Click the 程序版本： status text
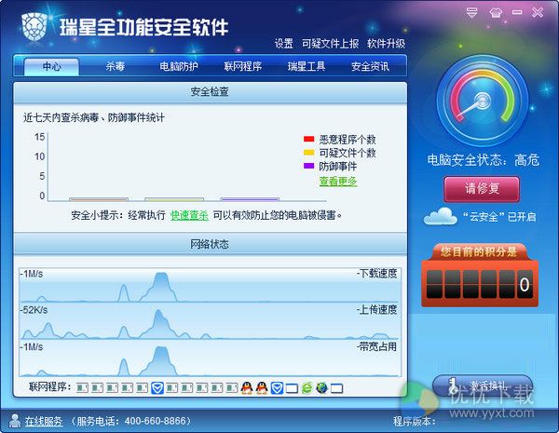559x433 pixels. point(415,421)
